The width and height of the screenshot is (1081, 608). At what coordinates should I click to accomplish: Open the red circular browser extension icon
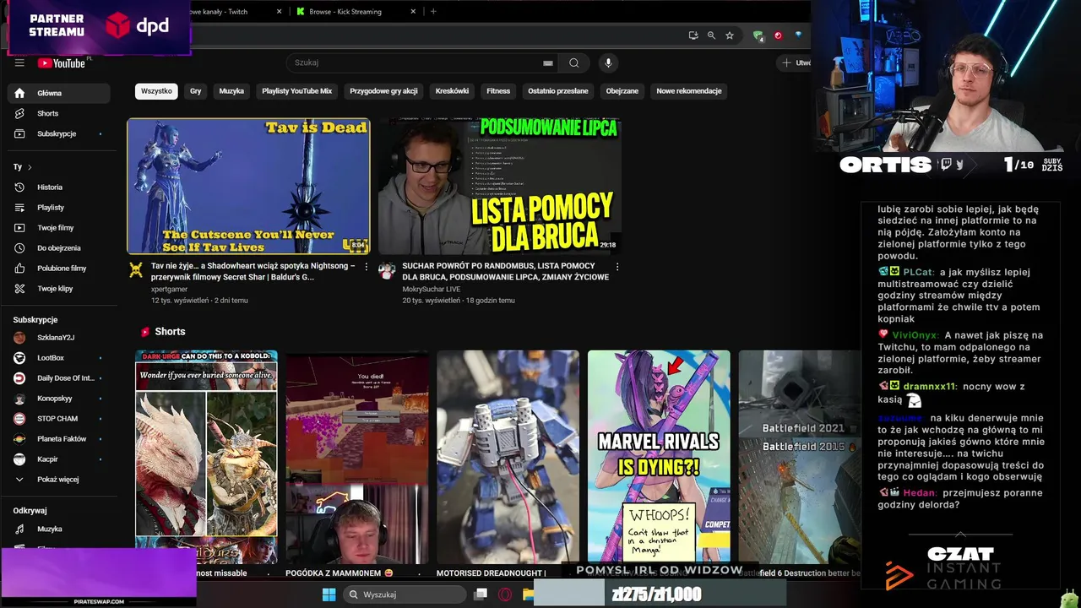[x=778, y=35]
